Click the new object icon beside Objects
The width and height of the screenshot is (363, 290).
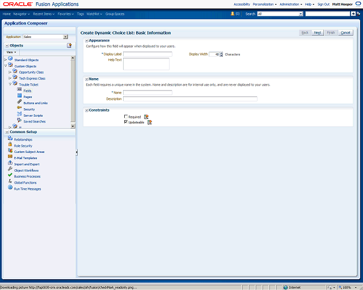69,45
